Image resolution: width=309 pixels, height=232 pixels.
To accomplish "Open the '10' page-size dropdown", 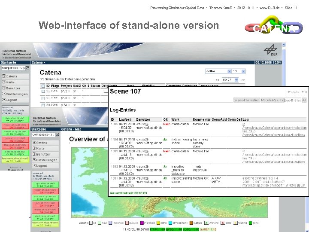I will tap(239, 71).
